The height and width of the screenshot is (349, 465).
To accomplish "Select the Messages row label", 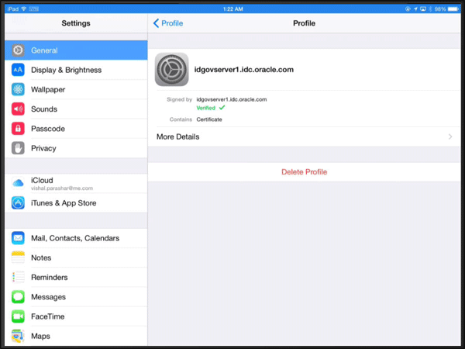I will tap(48, 297).
